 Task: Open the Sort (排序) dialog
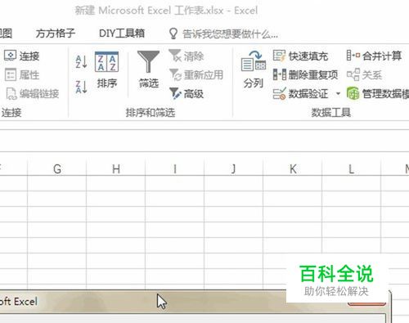click(106, 70)
